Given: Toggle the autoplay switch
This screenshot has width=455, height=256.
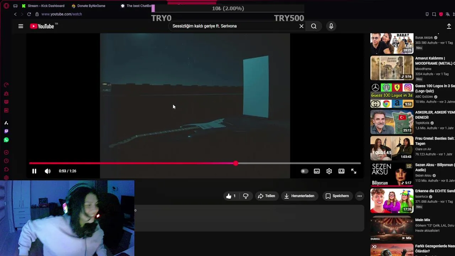Looking at the screenshot, I should [x=304, y=171].
